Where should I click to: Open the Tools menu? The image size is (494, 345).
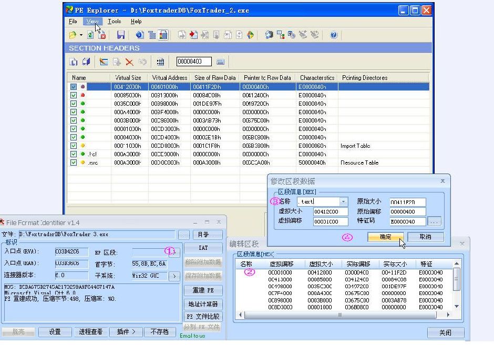click(x=115, y=22)
